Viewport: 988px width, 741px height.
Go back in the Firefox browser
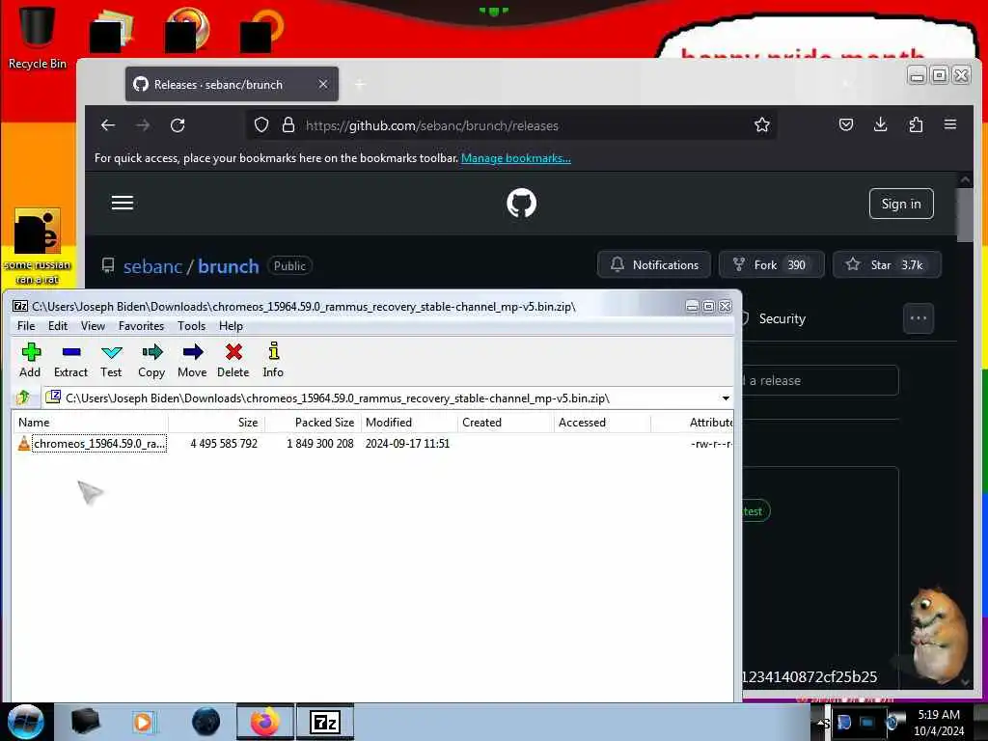tap(108, 125)
